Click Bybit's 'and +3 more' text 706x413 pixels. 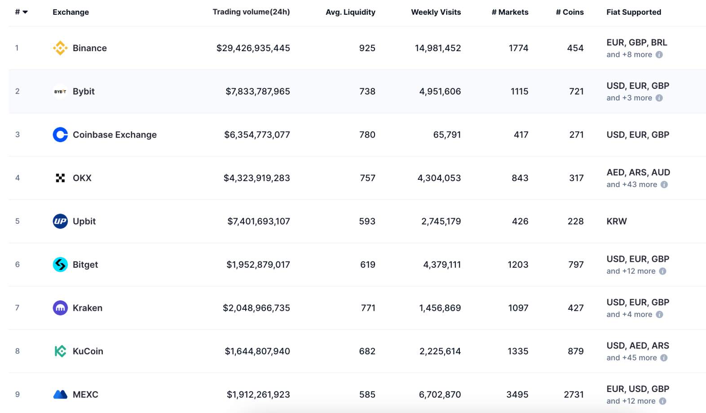(x=629, y=98)
